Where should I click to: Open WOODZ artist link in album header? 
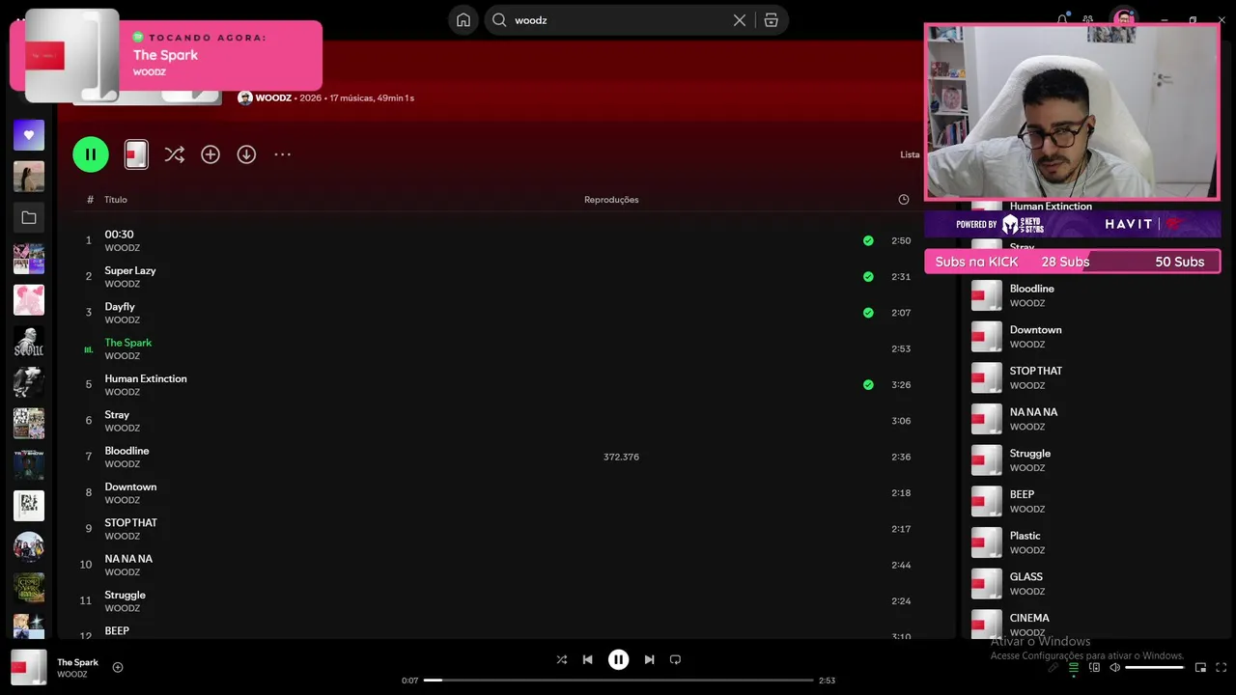[273, 97]
